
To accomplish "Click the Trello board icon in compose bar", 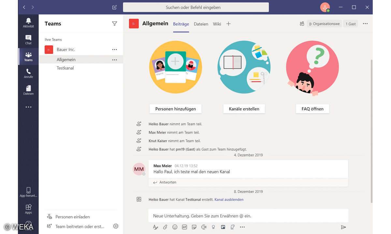I will click(x=223, y=227).
